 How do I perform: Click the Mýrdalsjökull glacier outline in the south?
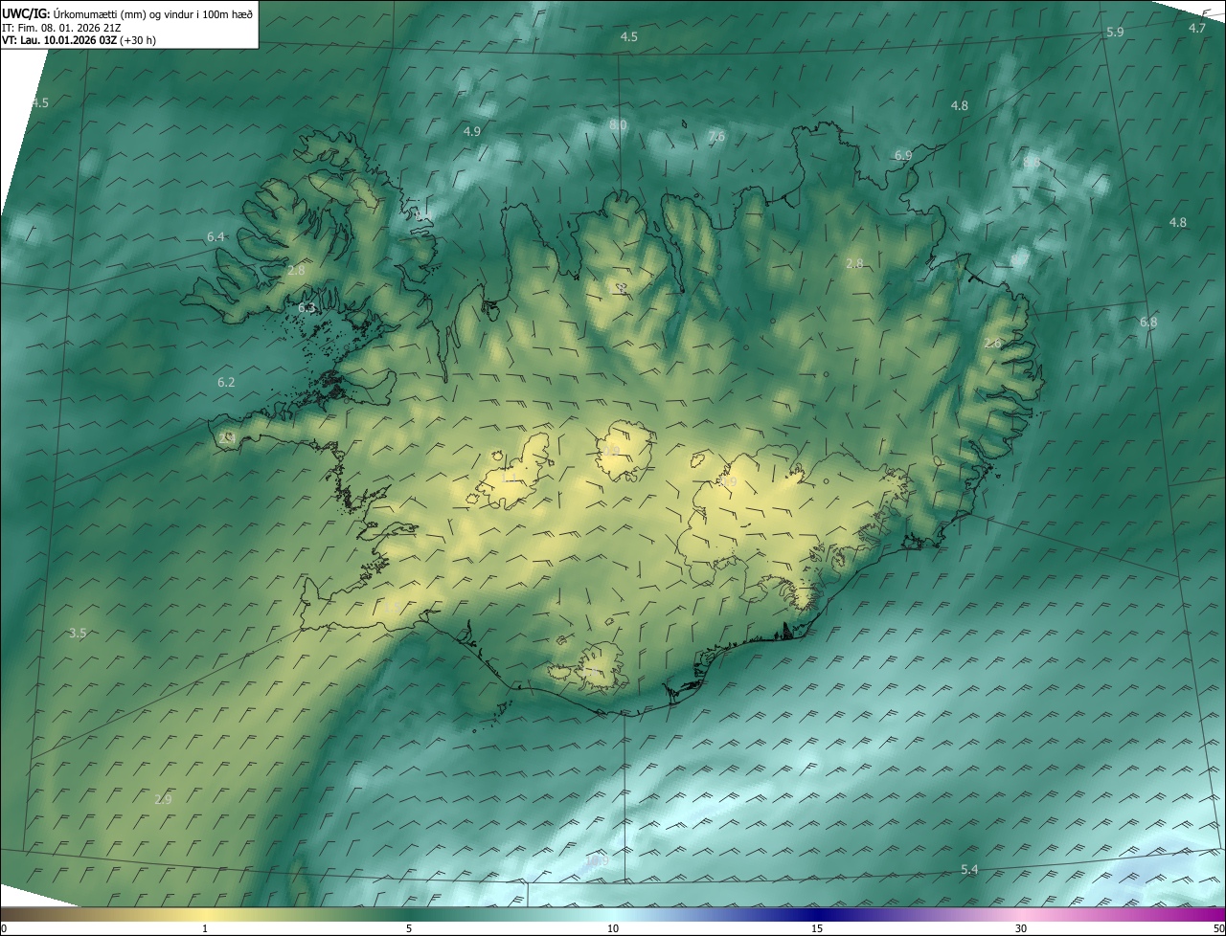[x=599, y=665]
